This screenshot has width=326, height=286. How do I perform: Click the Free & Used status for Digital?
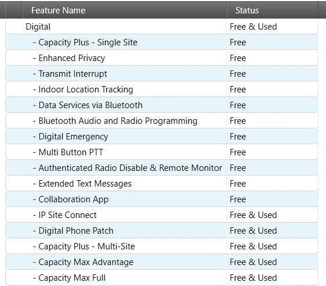pos(253,27)
